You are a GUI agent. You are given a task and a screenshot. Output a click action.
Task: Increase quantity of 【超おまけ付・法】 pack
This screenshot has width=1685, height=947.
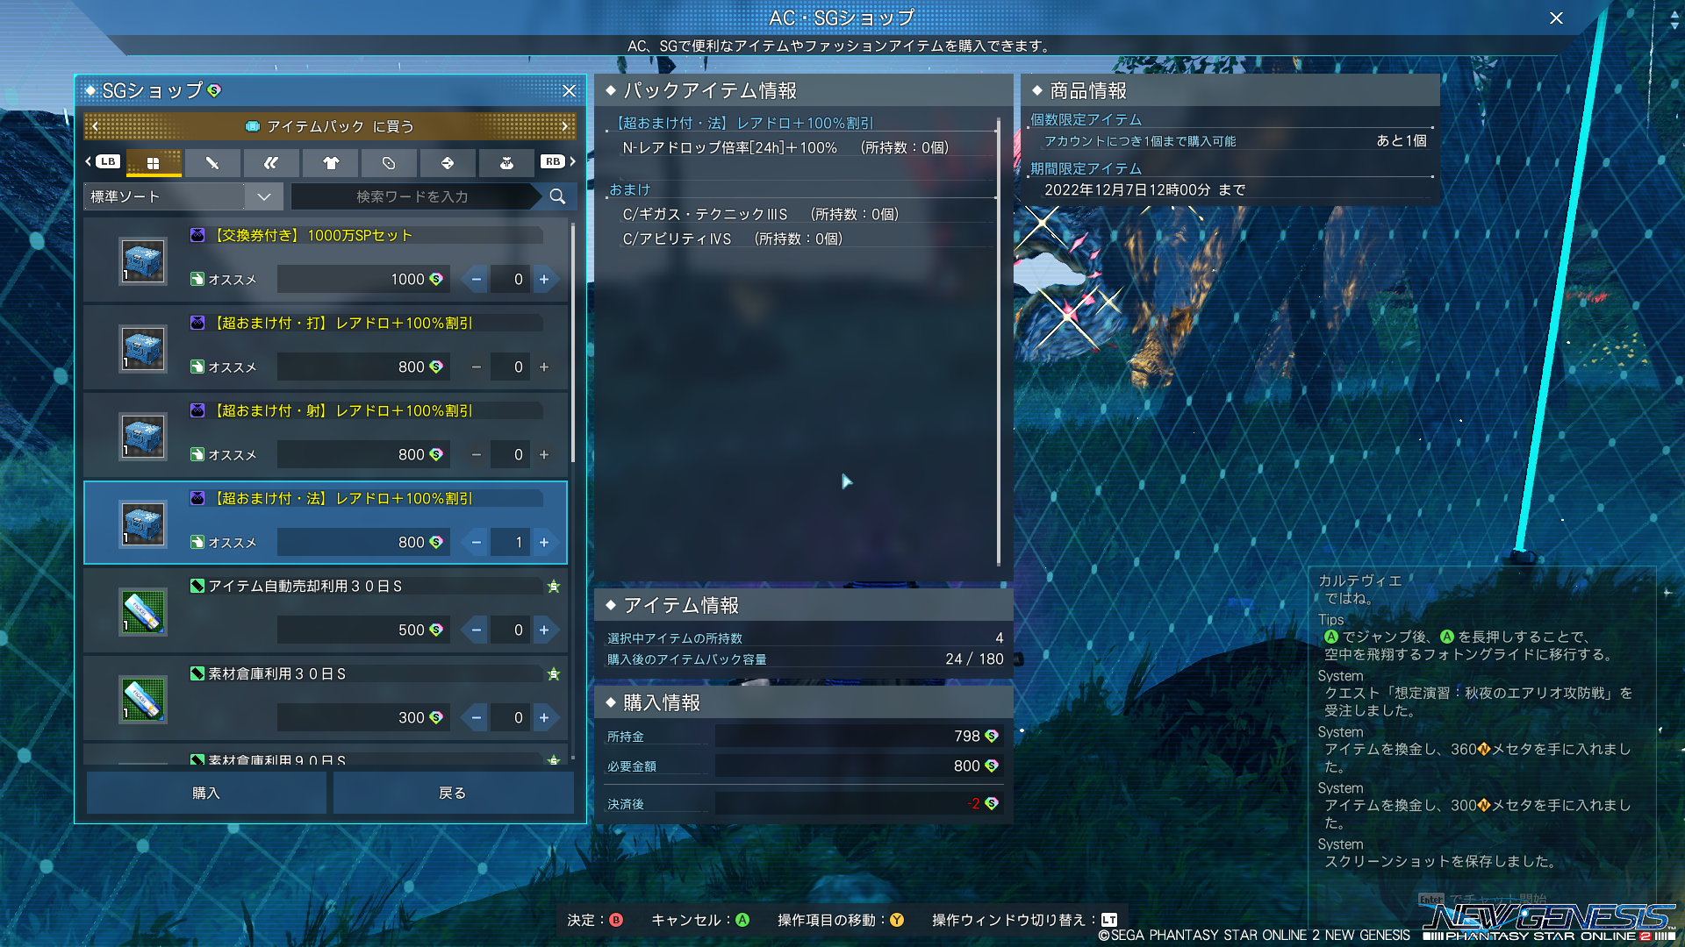544,542
